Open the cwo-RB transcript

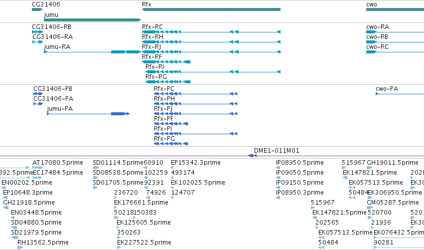(x=395, y=42)
